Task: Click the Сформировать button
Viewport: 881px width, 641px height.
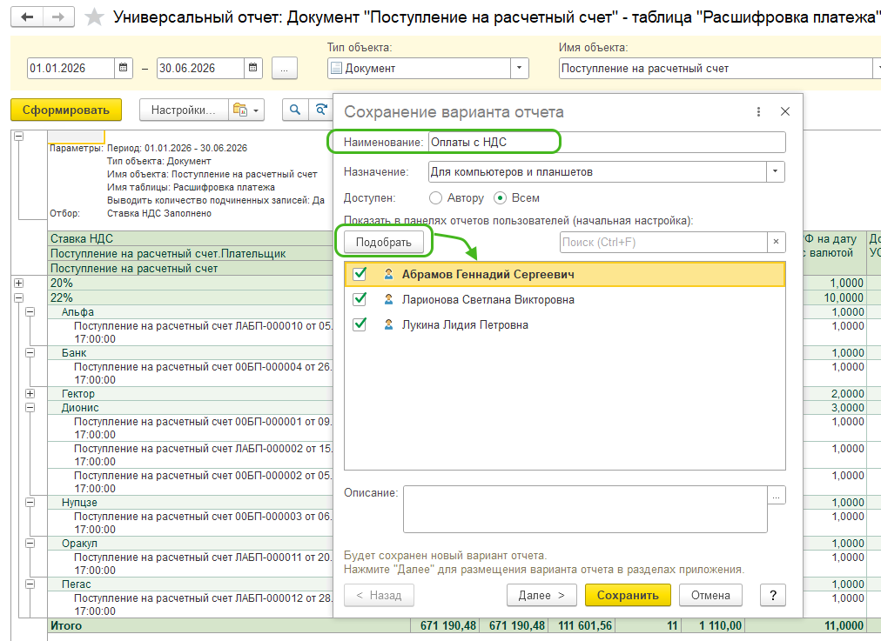Action: tap(66, 110)
